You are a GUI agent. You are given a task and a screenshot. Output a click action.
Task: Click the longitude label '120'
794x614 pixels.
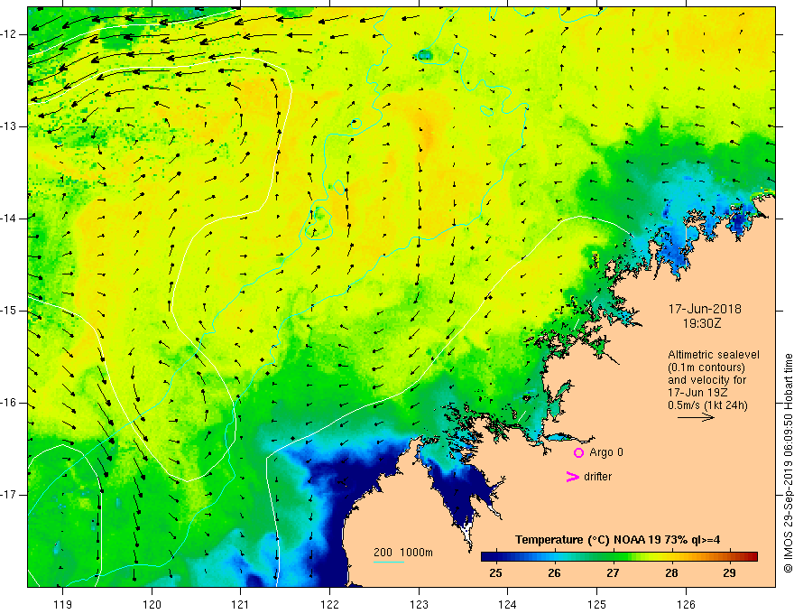(152, 604)
